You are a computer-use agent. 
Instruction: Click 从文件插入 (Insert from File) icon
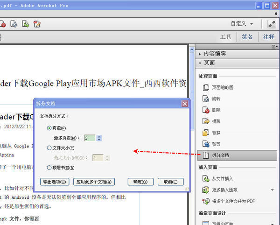(206, 178)
